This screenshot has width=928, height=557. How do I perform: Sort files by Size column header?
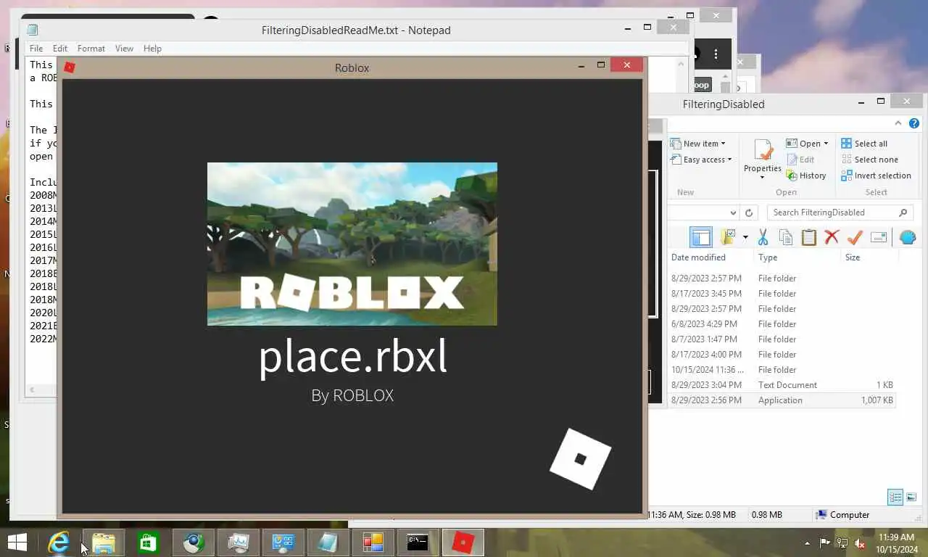(853, 257)
